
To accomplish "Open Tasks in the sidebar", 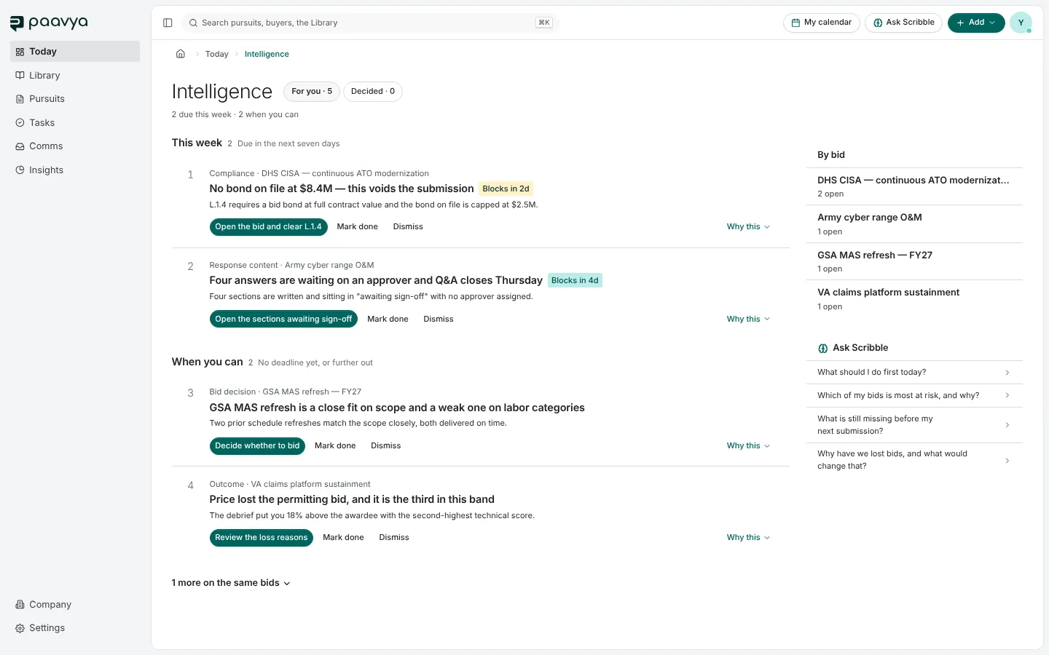I will (x=75, y=122).
